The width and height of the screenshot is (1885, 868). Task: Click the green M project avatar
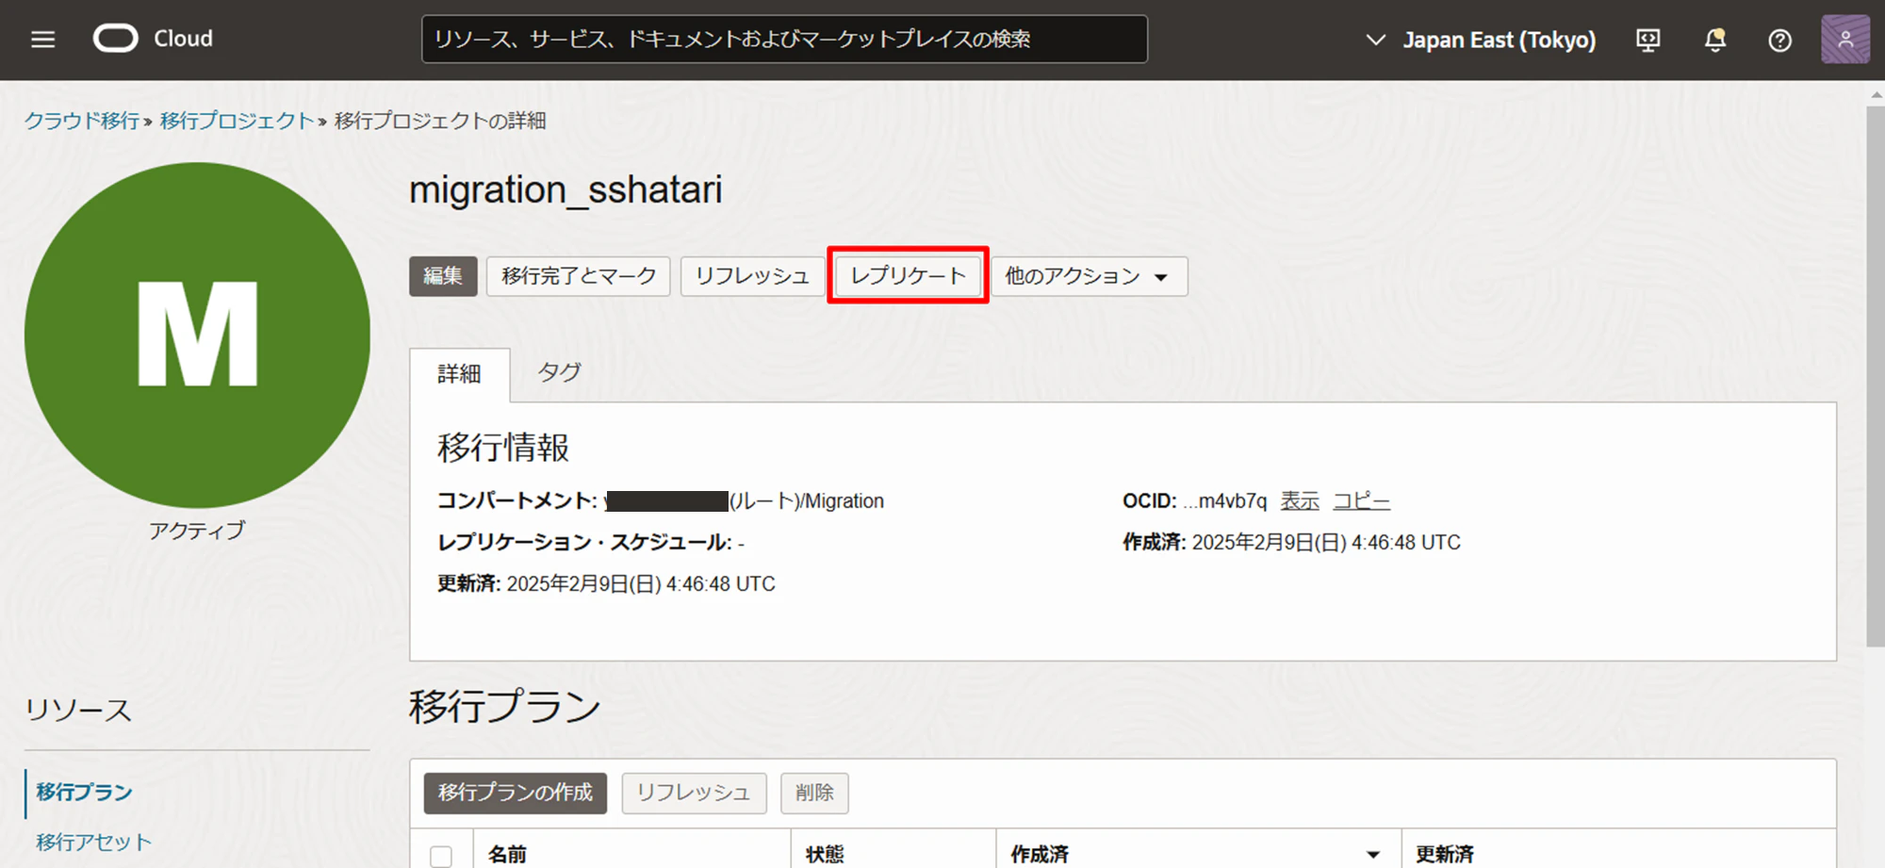(198, 335)
